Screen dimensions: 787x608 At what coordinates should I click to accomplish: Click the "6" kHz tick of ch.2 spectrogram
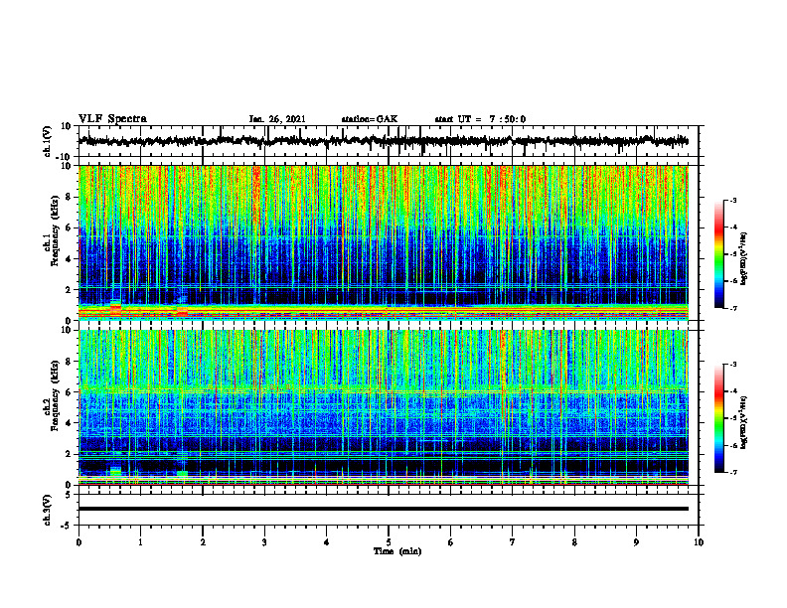click(70, 392)
